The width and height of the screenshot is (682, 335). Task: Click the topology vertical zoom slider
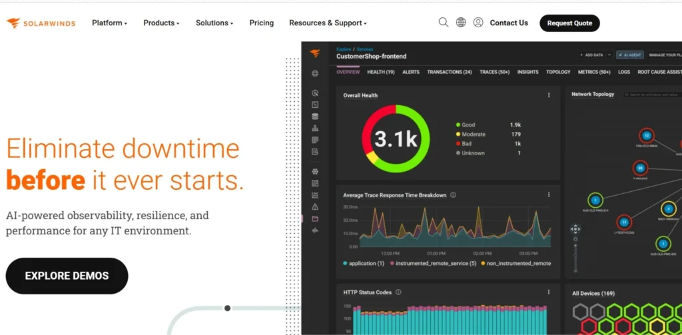[575, 256]
